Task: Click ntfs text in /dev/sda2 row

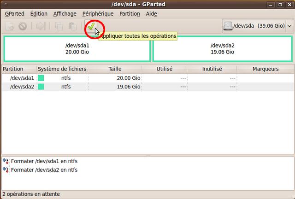Action: tap(66, 87)
